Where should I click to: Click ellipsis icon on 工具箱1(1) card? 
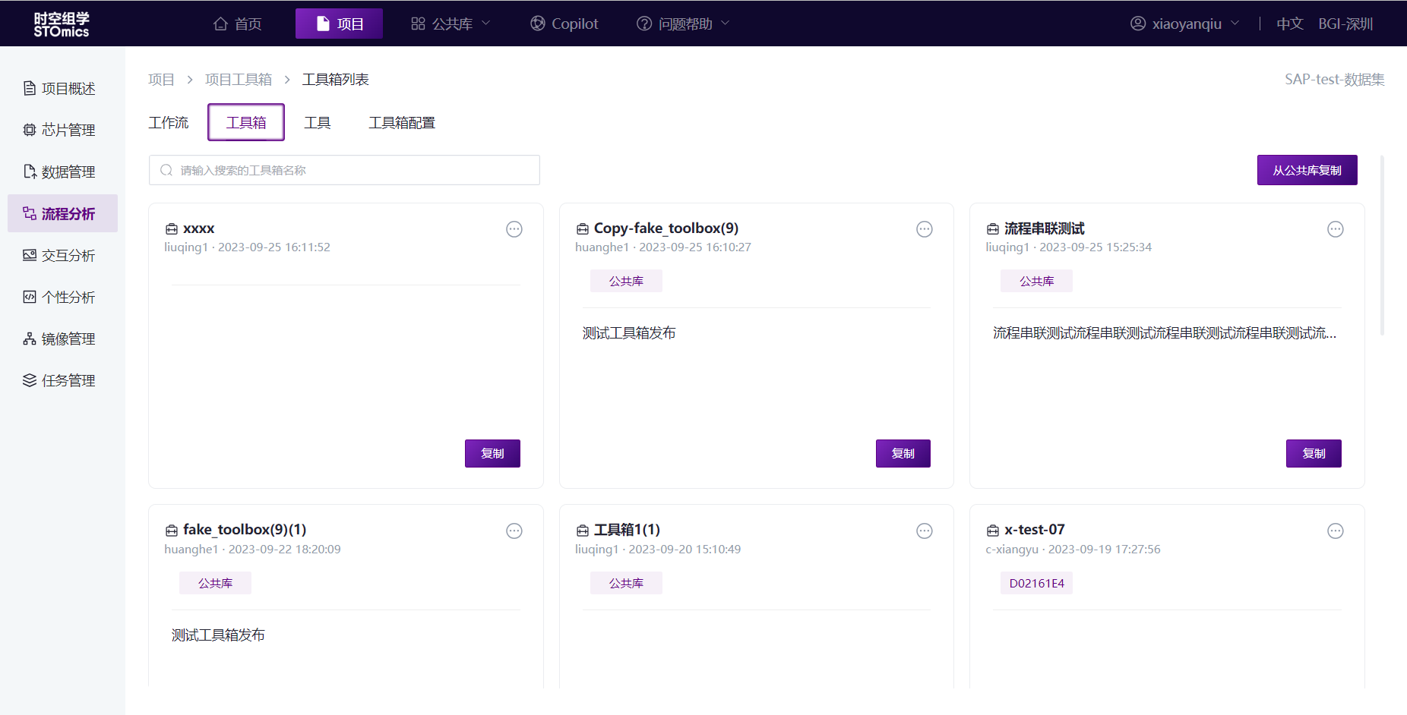924,531
